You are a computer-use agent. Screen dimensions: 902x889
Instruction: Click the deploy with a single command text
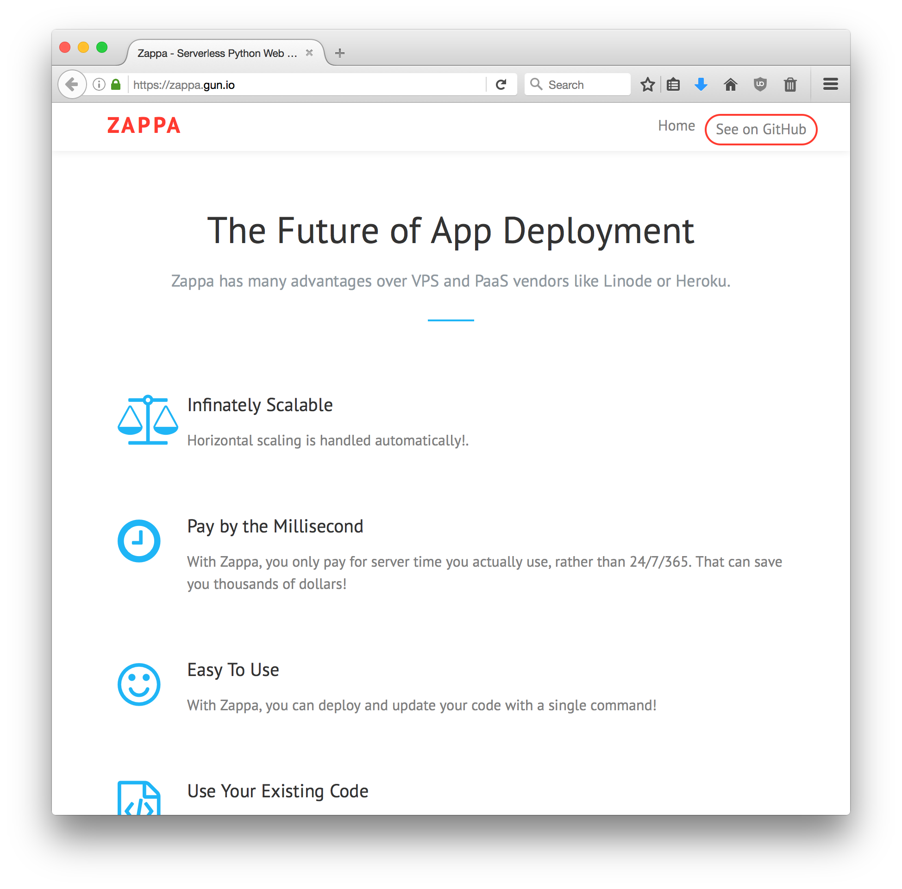pyautogui.click(x=421, y=705)
